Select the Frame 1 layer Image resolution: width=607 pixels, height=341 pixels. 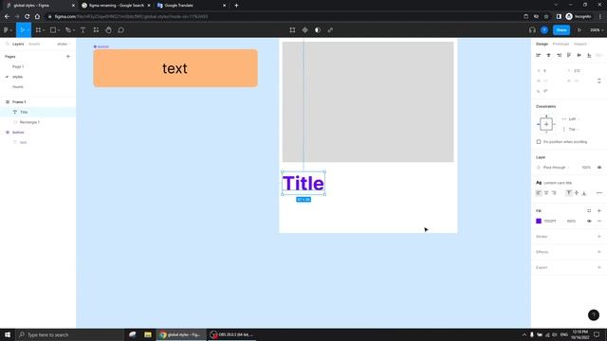(x=19, y=101)
